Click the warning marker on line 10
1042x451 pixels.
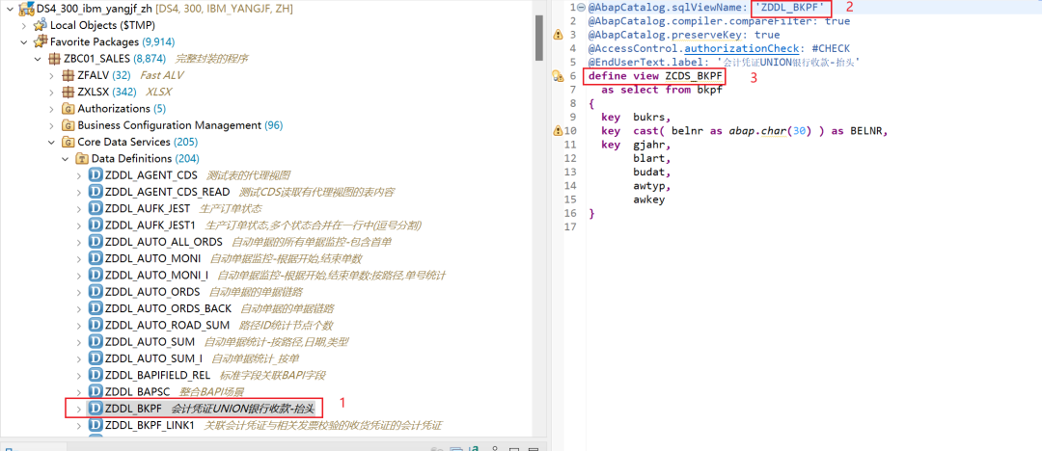click(559, 131)
